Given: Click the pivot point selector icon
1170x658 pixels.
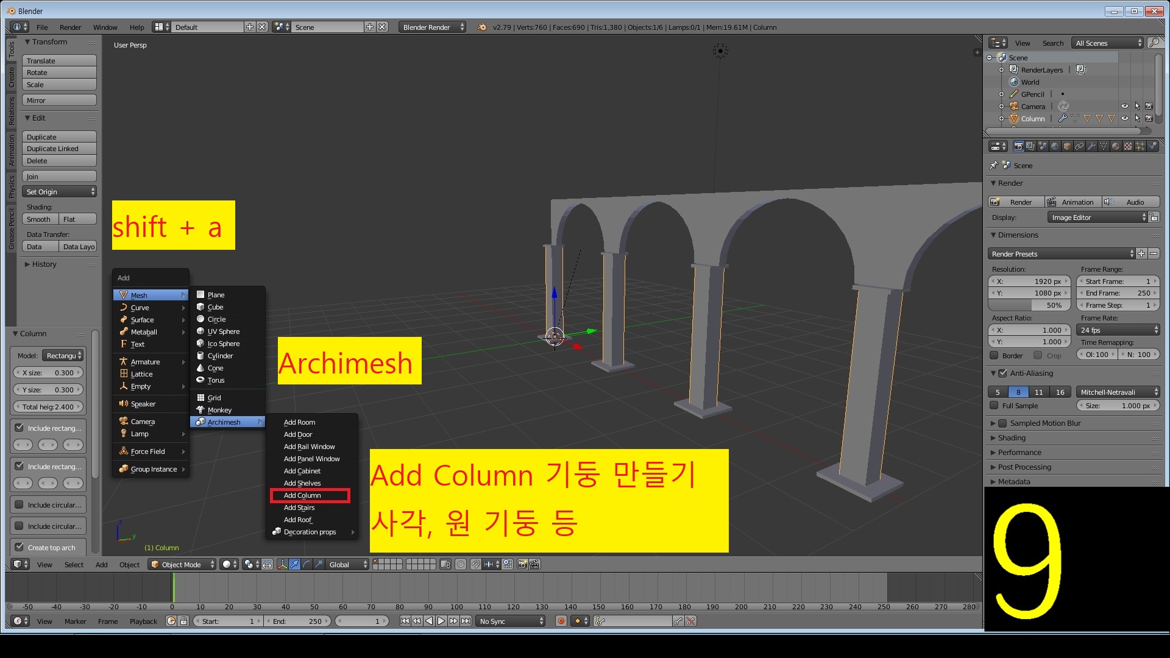Looking at the screenshot, I should 251,565.
